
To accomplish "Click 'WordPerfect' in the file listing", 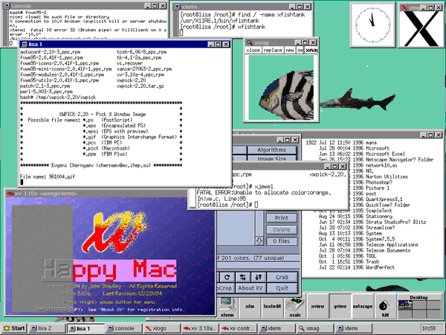I will pos(380,267).
